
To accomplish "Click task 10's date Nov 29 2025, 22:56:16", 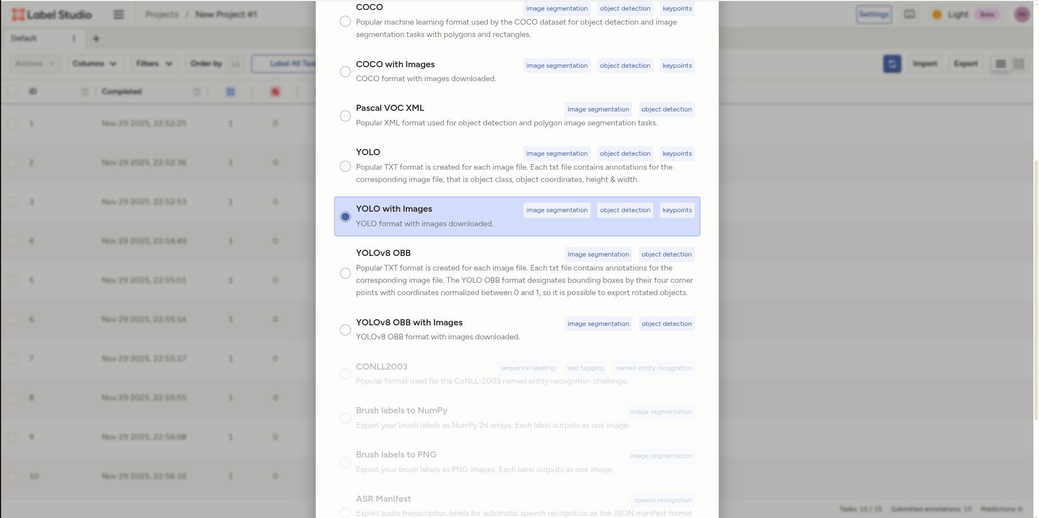I will (x=144, y=476).
